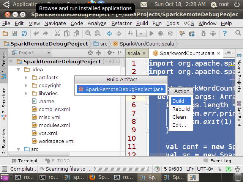The image size is (243, 182).
Task: Toggle the Ant Build side panel
Action: (239, 114)
